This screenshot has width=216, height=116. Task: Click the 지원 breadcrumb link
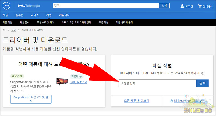pyautogui.click(x=13, y=30)
